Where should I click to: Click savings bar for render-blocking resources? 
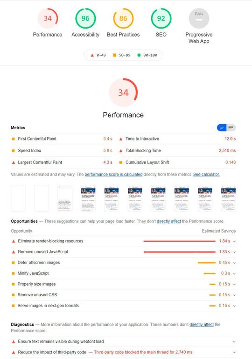coord(179,241)
